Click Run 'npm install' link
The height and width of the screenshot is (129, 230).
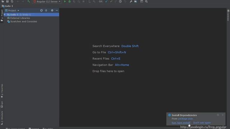click(181, 123)
